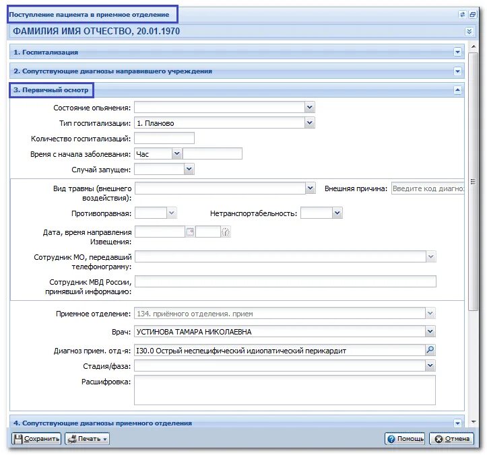This screenshot has width=487, height=455.
Task: Open Противоправная dropdown
Action: 172,213
